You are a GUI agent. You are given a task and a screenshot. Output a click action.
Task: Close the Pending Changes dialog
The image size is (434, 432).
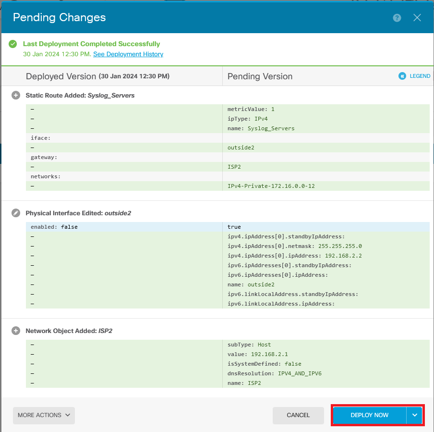point(417,18)
